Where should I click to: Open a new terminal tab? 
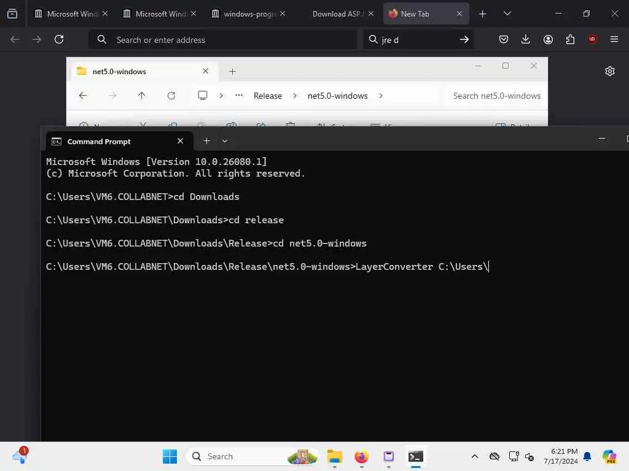tap(206, 141)
